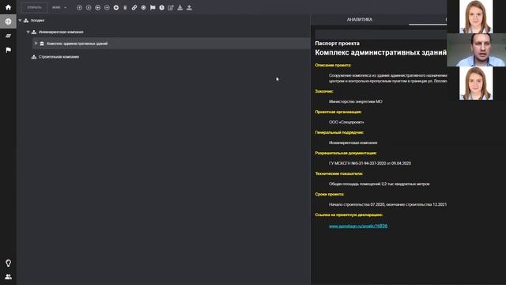
Task: Click the filled add-element circle in the toolbar
Action: click(116, 7)
